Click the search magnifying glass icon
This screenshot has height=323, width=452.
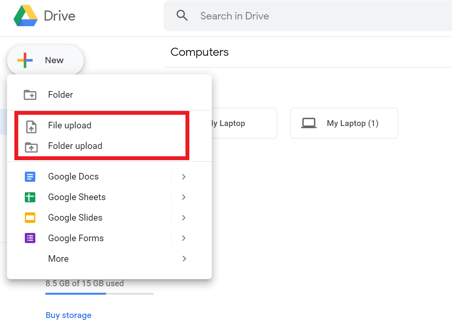pyautogui.click(x=182, y=16)
